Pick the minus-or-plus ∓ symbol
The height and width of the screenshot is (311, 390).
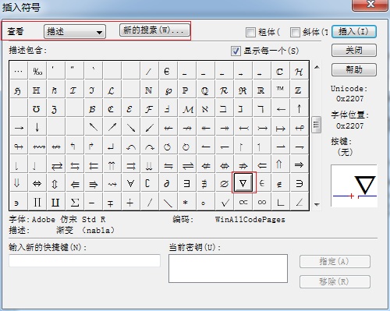112,202
